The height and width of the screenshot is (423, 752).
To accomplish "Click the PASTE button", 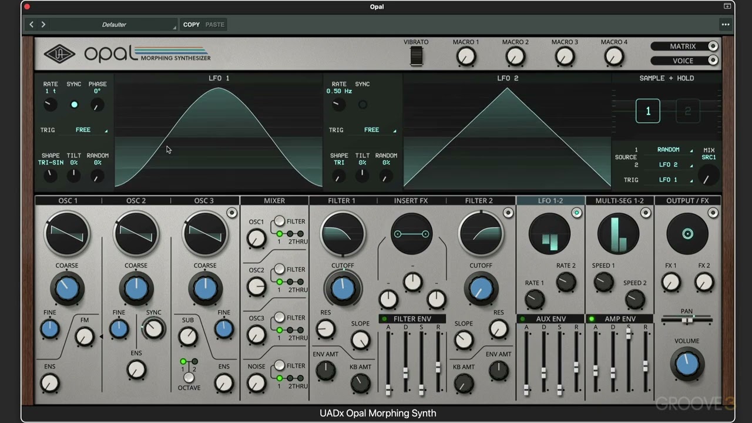I will tap(214, 25).
